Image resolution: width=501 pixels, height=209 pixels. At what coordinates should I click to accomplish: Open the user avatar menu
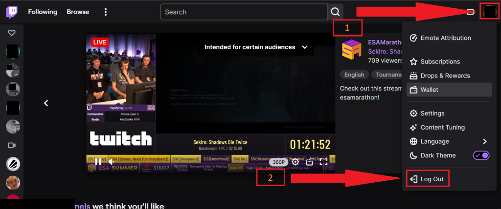[x=489, y=12]
